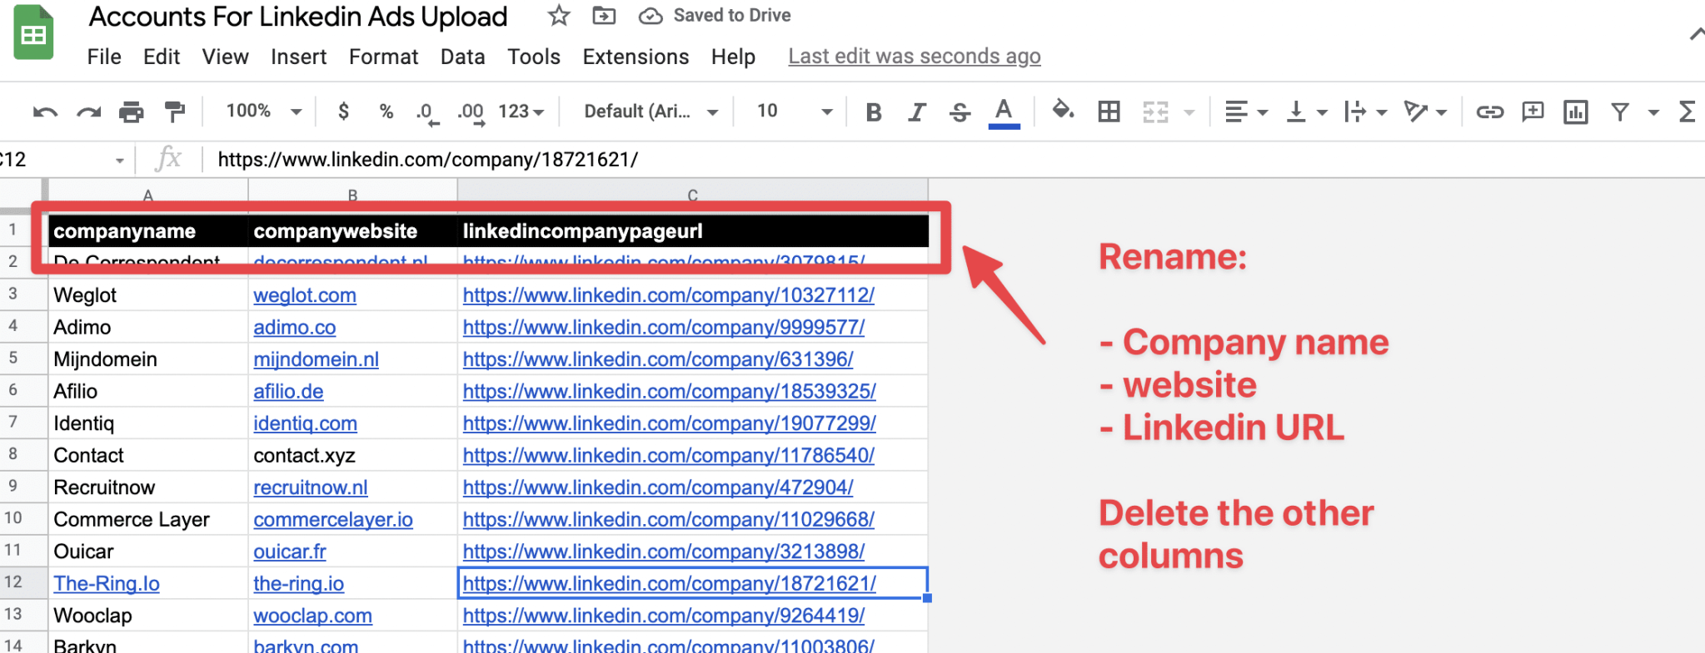1705x653 pixels.
Task: Open the Help menu
Action: (x=733, y=57)
